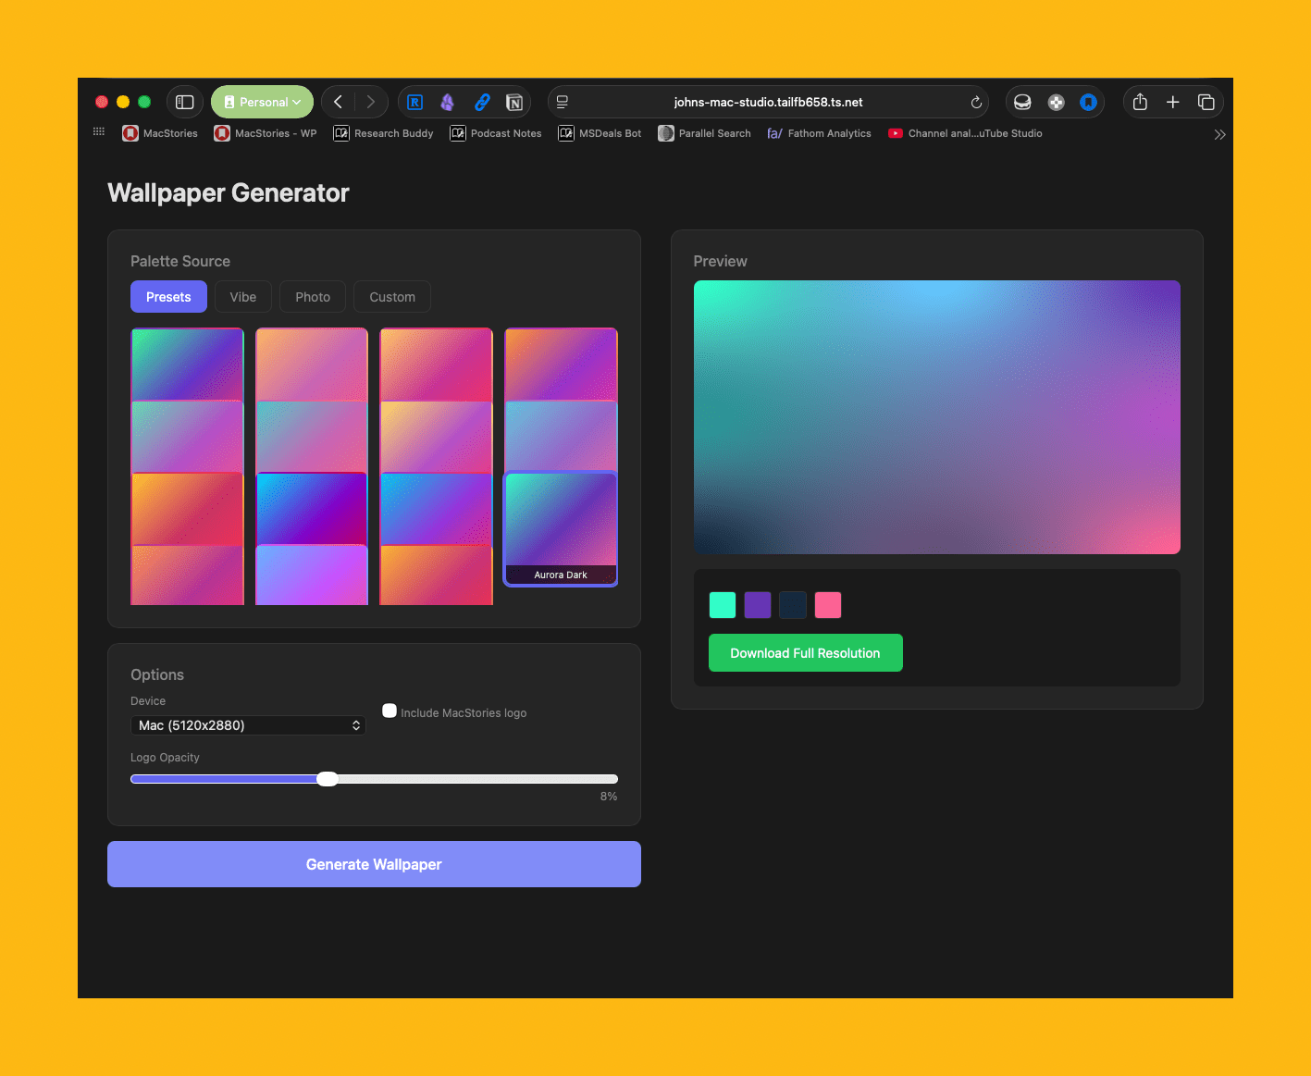1311x1076 pixels.
Task: Open the Device dropdown showing Mac (5120x2880)
Action: 248,725
